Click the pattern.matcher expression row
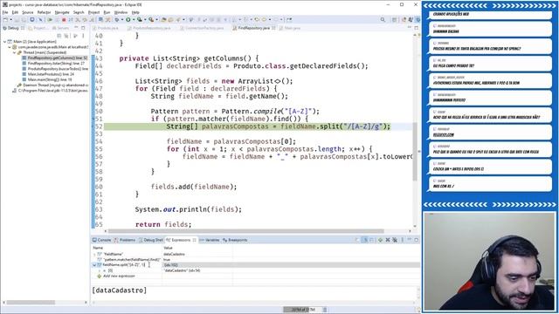This screenshot has height=314, width=559. tap(131, 260)
